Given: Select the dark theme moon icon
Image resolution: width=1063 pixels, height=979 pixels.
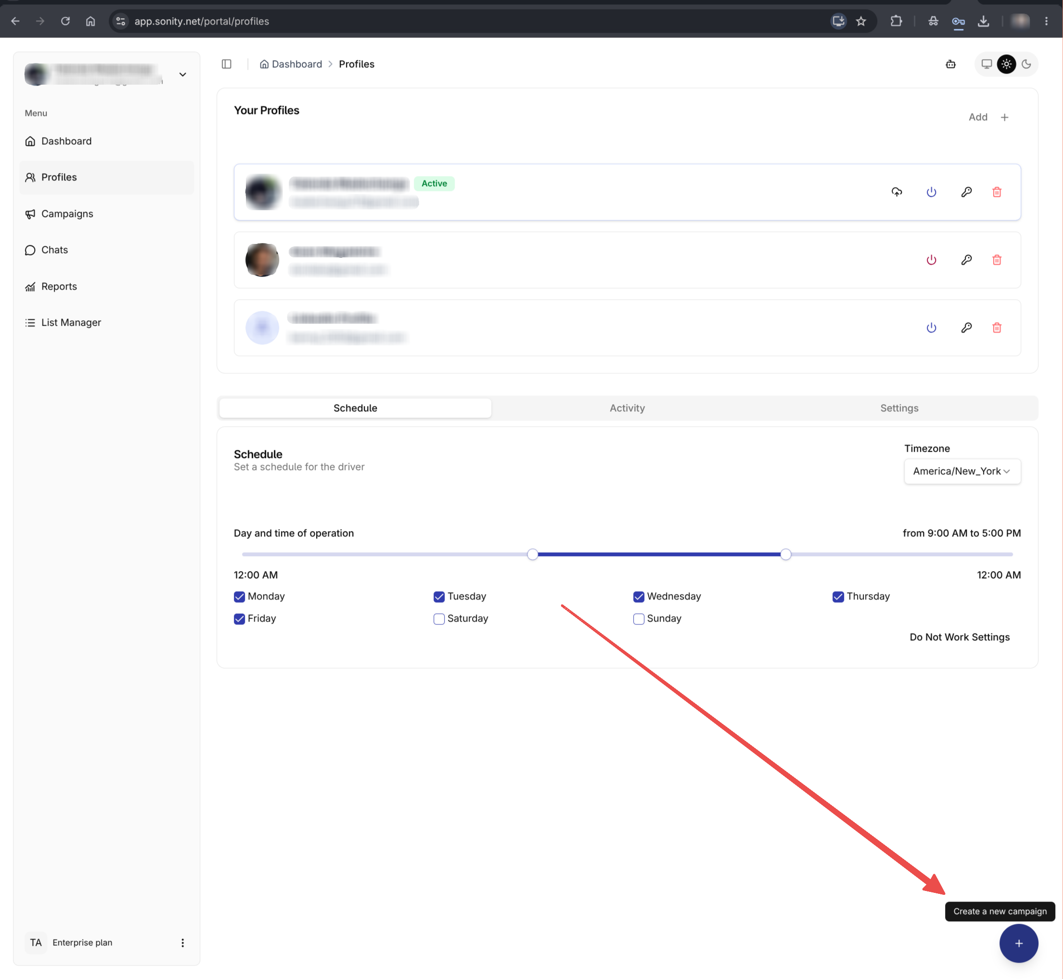Looking at the screenshot, I should point(1026,64).
